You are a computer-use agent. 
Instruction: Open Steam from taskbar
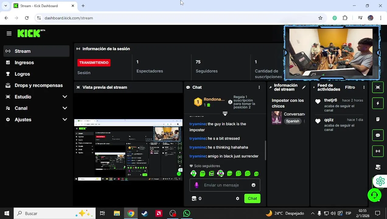(x=145, y=214)
